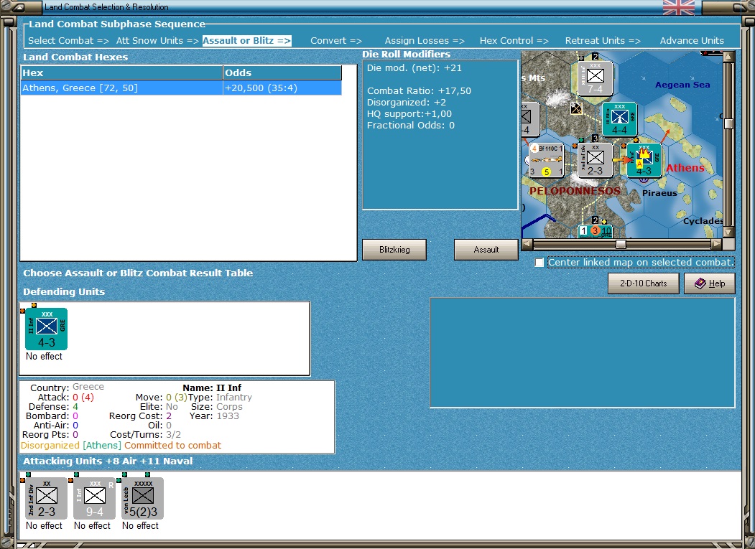Click the Greek 4-3 unit in Athens on map

click(644, 161)
